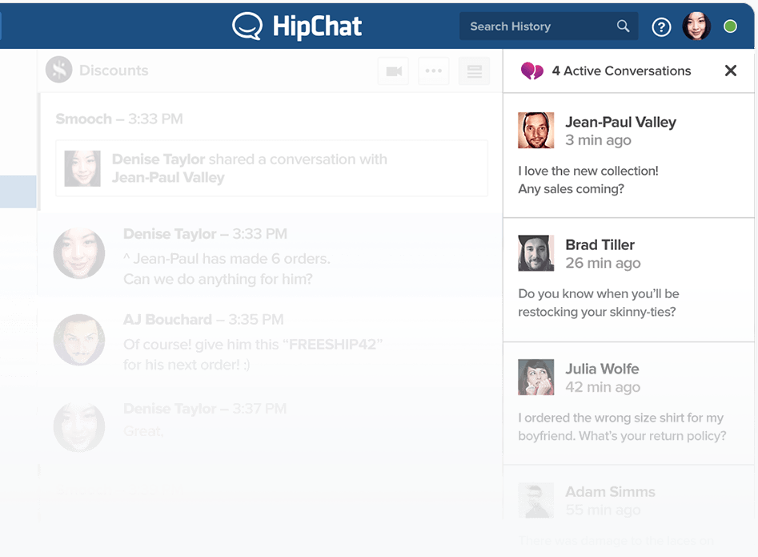Image resolution: width=758 pixels, height=557 pixels.
Task: Start a video call with camera icon
Action: pos(394,71)
